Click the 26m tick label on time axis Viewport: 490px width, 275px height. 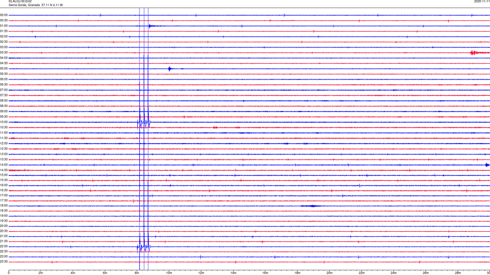tap(426, 273)
